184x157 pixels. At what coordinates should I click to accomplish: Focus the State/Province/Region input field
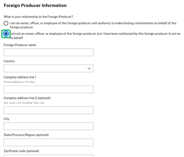(49, 142)
